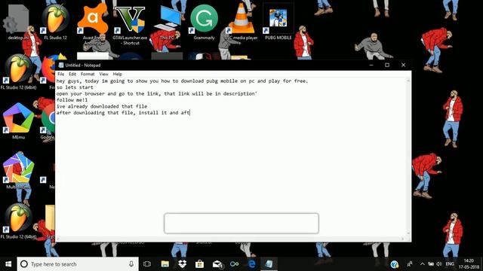Expand hidden system tray icons
The width and height of the screenshot is (483, 271).
[x=423, y=264]
